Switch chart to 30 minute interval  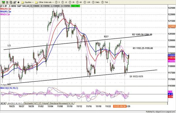pos(72,2)
